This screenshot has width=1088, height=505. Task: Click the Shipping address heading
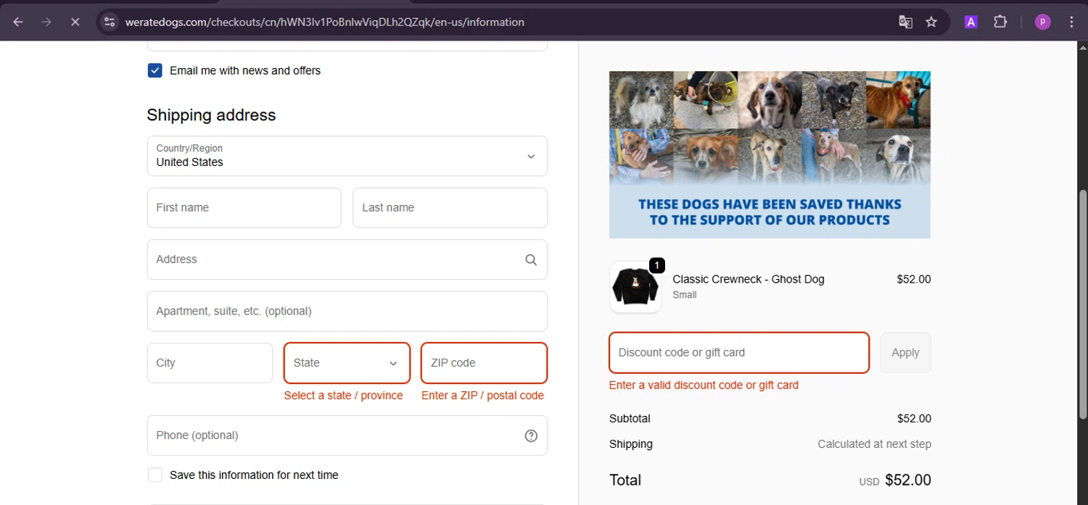click(x=211, y=115)
